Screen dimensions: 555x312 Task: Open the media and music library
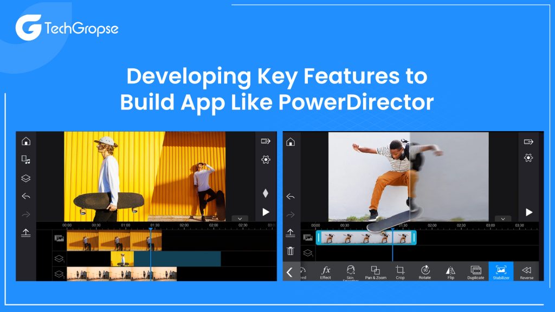(x=26, y=160)
